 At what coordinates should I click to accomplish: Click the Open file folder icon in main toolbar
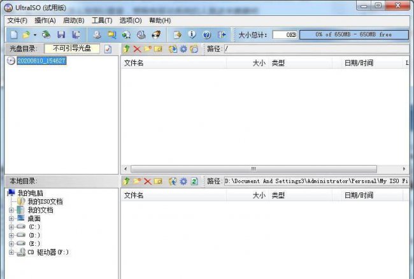26,34
